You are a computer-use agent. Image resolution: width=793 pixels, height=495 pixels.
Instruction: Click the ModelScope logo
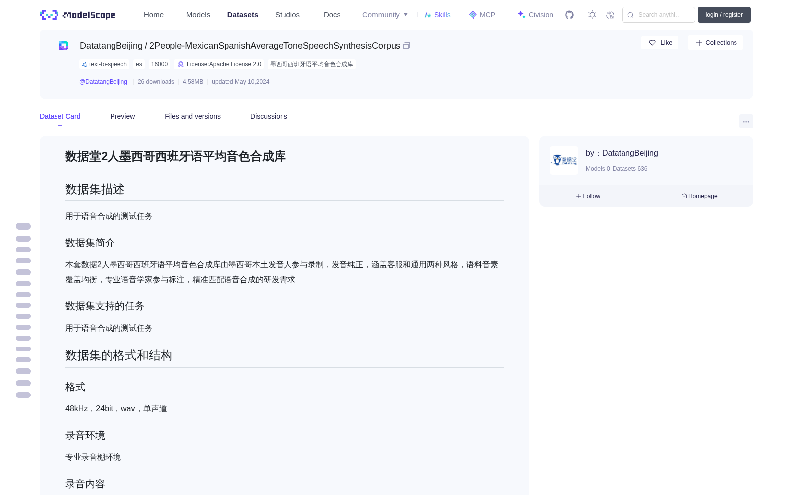click(x=77, y=15)
